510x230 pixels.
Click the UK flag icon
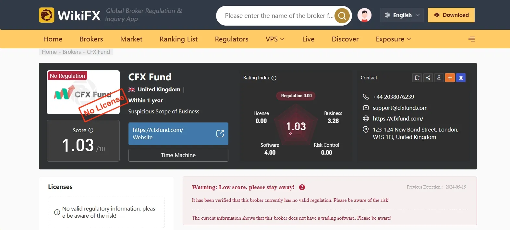pos(132,90)
